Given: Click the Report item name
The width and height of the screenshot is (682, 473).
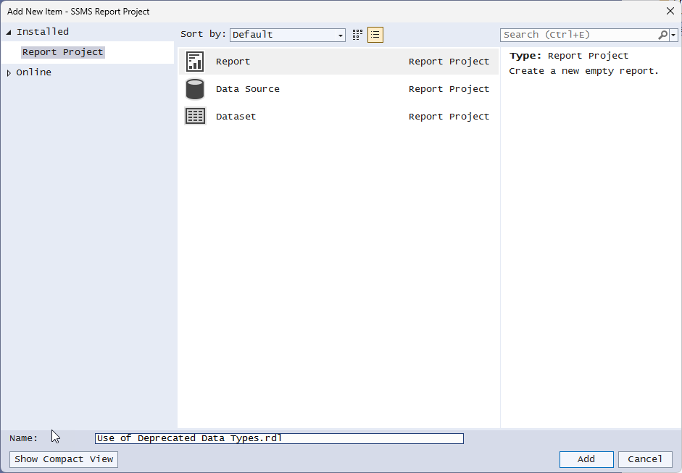Looking at the screenshot, I should (233, 62).
